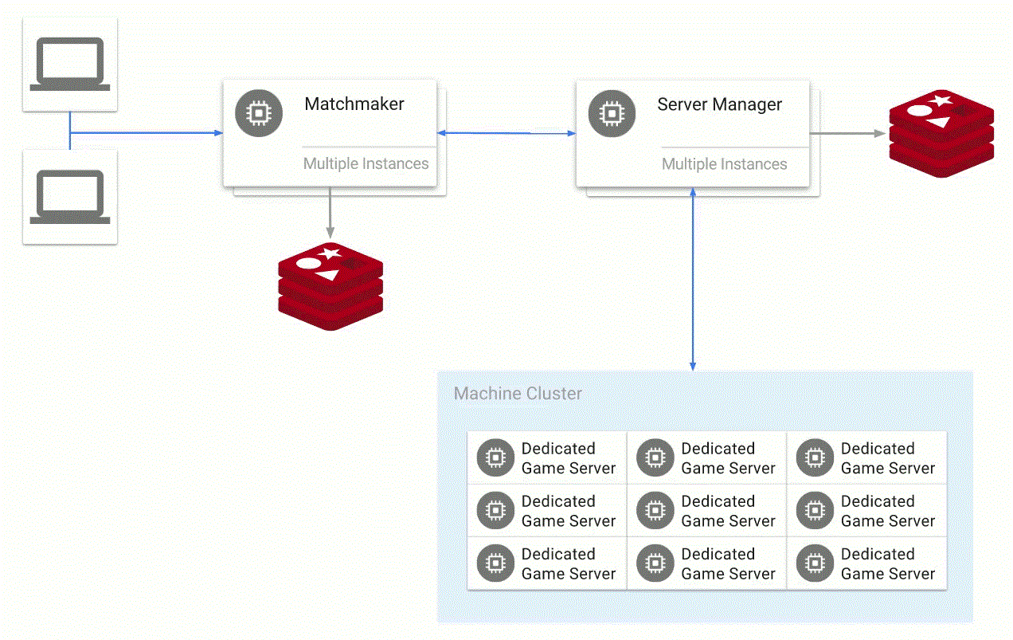The width and height of the screenshot is (1013, 640).
Task: Click the Multiple Instances label under Server Manager
Action: tap(725, 164)
